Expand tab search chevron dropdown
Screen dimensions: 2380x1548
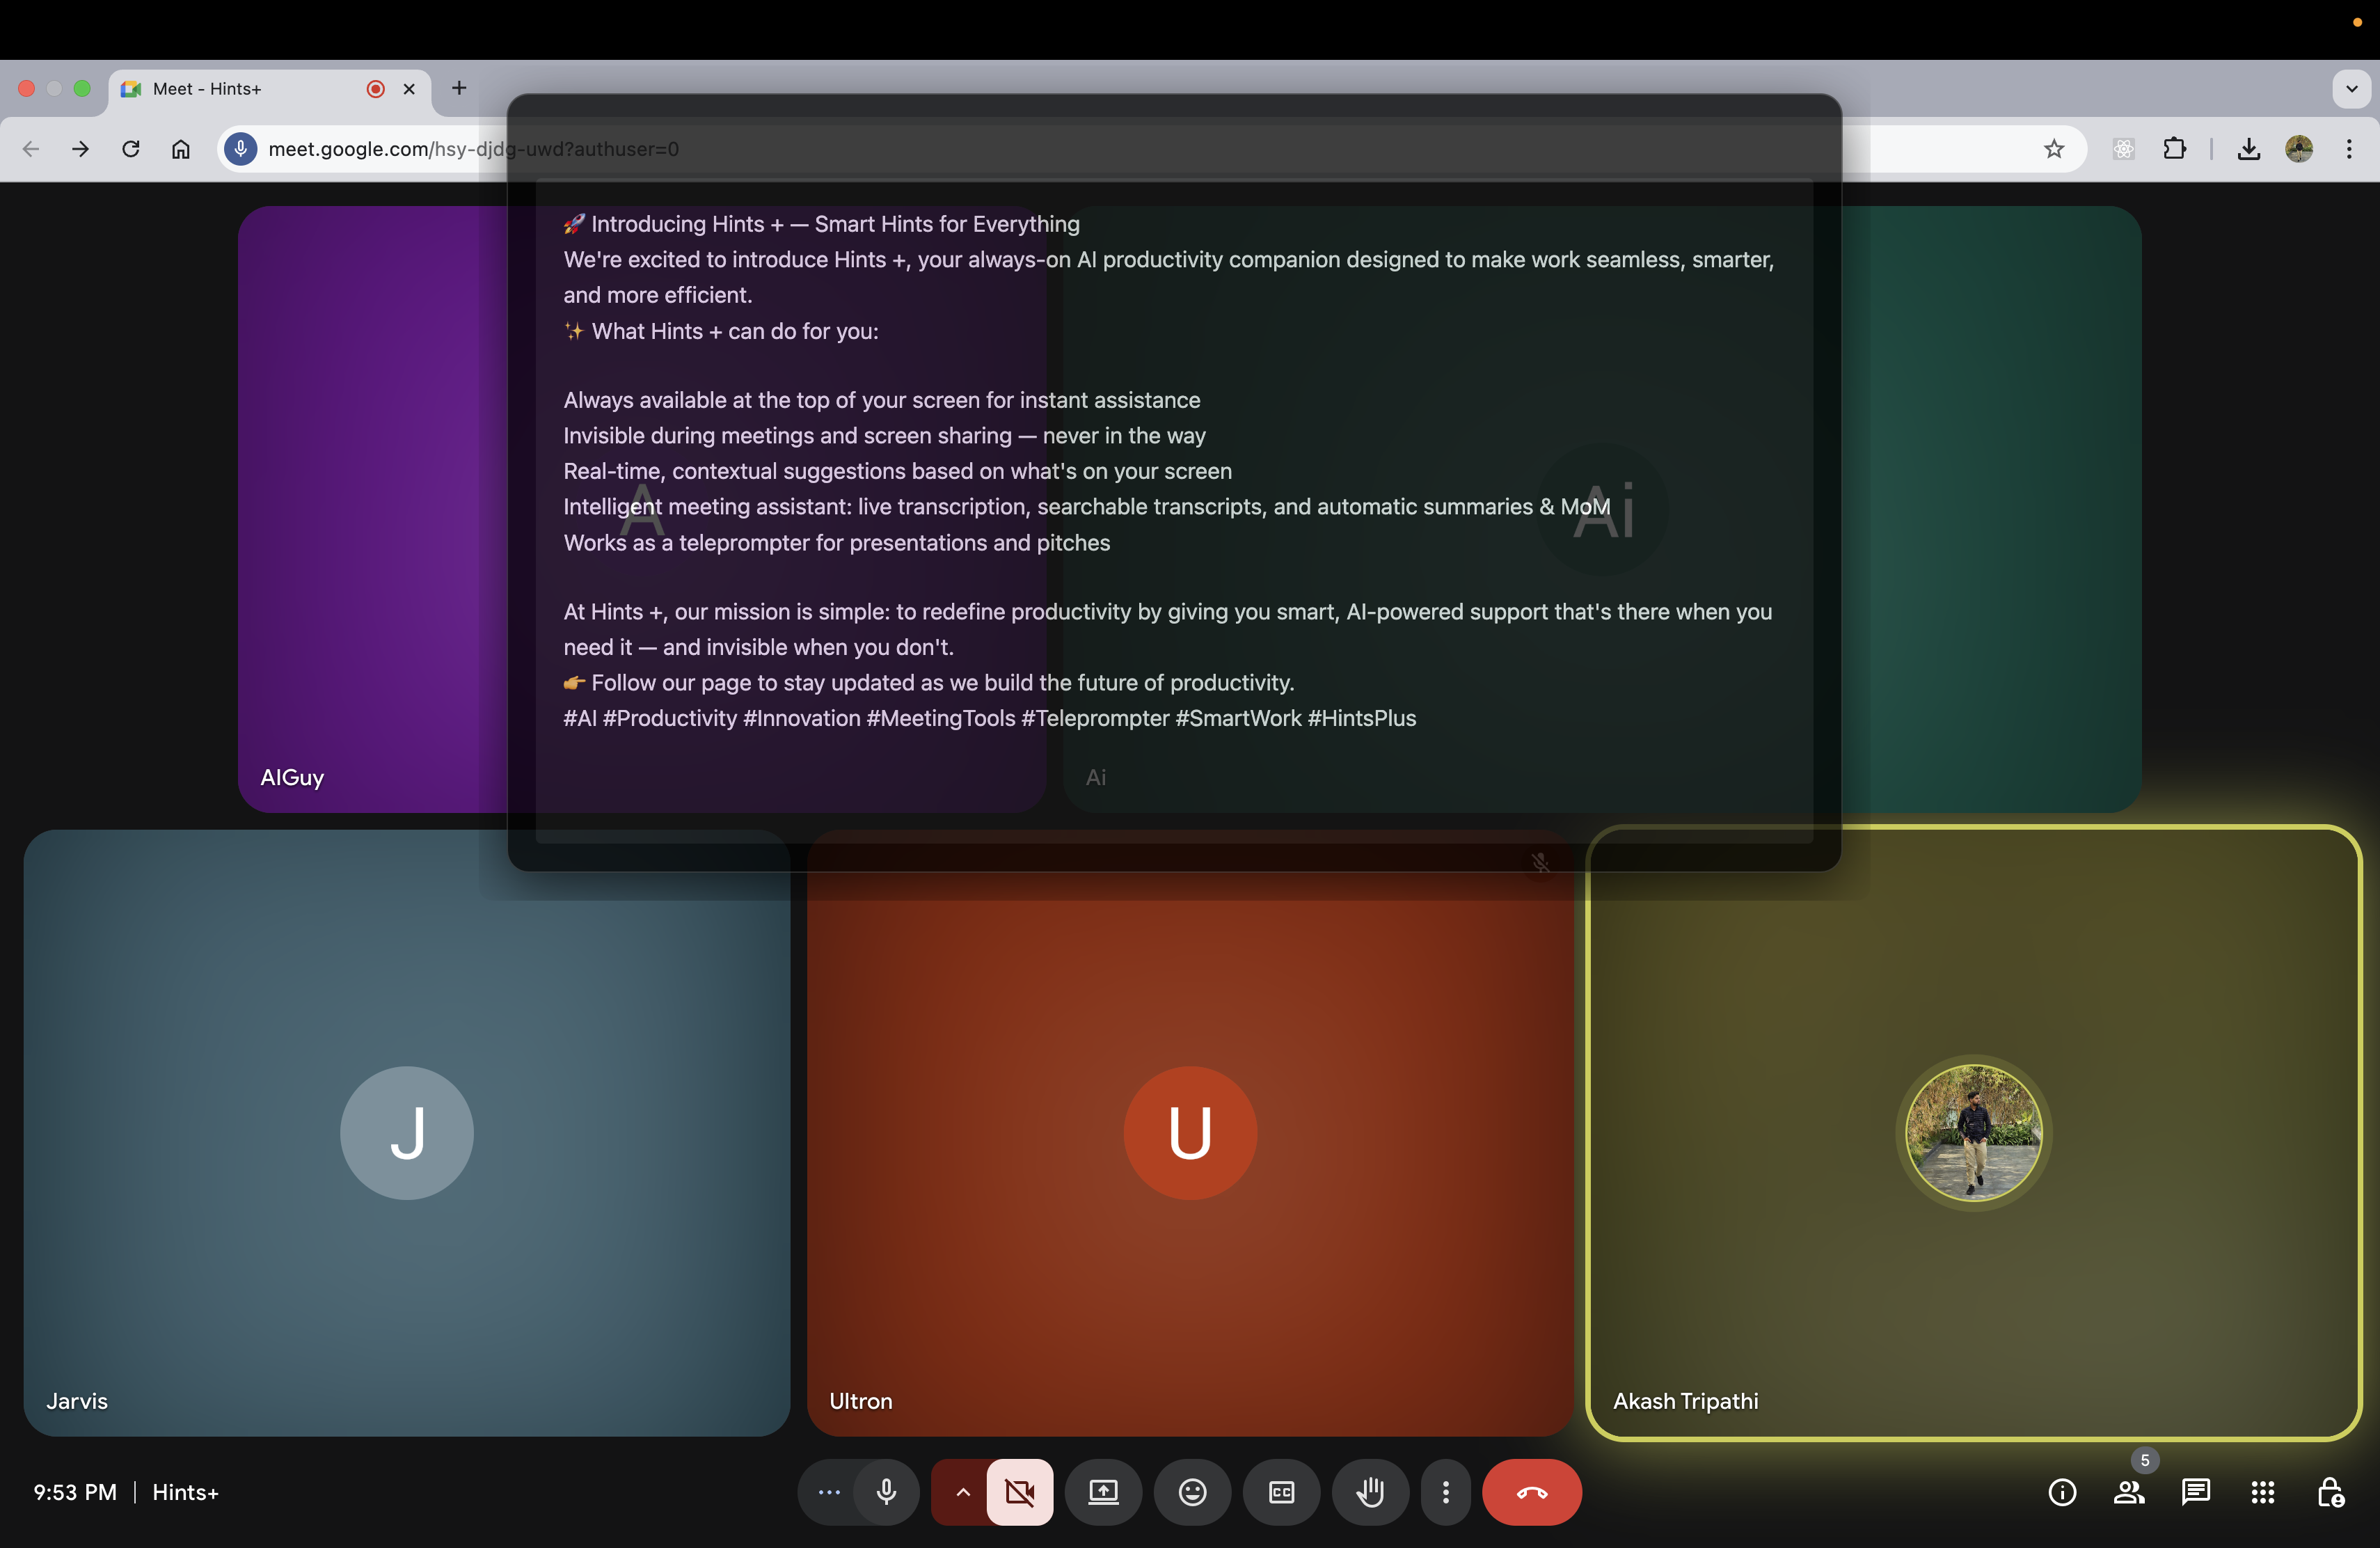[x=2351, y=88]
